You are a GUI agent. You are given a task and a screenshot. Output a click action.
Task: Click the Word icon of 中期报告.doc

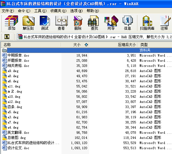pyautogui.click(x=5, y=55)
